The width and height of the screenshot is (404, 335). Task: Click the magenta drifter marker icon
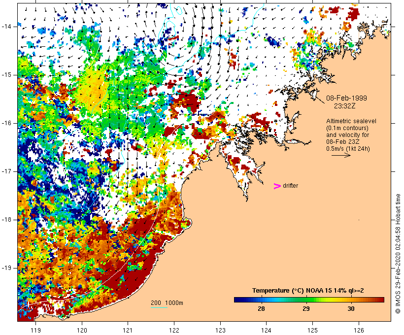pos(277,186)
